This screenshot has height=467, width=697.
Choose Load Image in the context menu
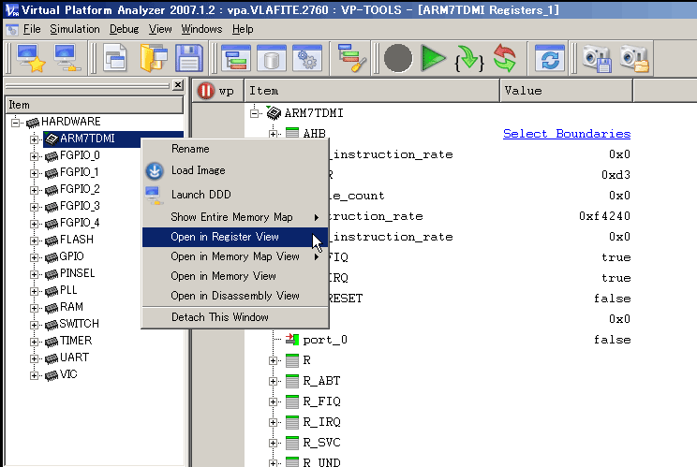[x=235, y=170]
